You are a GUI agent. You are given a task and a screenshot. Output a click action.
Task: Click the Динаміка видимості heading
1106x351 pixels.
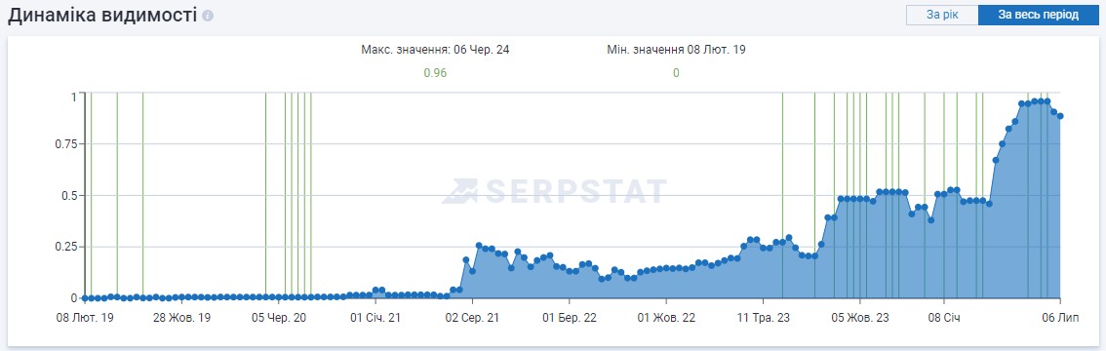tap(102, 16)
